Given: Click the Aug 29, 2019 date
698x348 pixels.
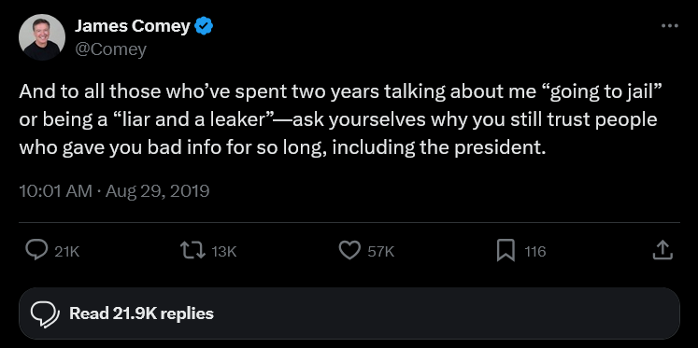Looking at the screenshot, I should tap(157, 191).
